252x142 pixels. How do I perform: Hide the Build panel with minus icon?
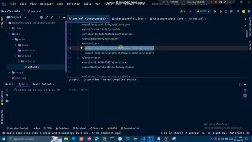245,84
